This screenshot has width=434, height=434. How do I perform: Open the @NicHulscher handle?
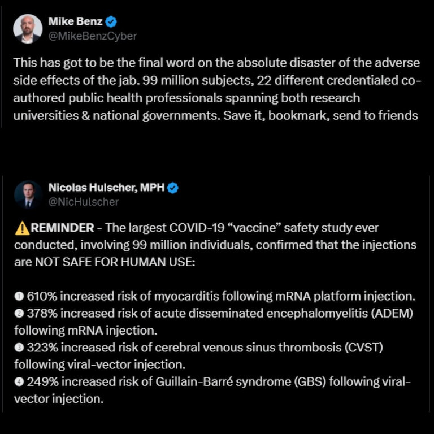pyautogui.click(x=84, y=202)
